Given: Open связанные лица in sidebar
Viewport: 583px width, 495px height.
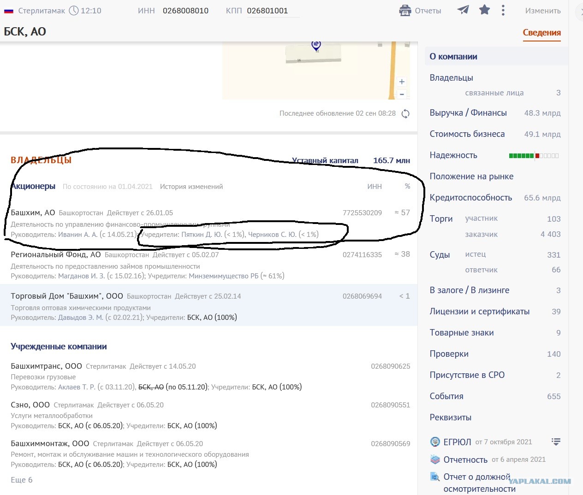Looking at the screenshot, I should (x=494, y=93).
